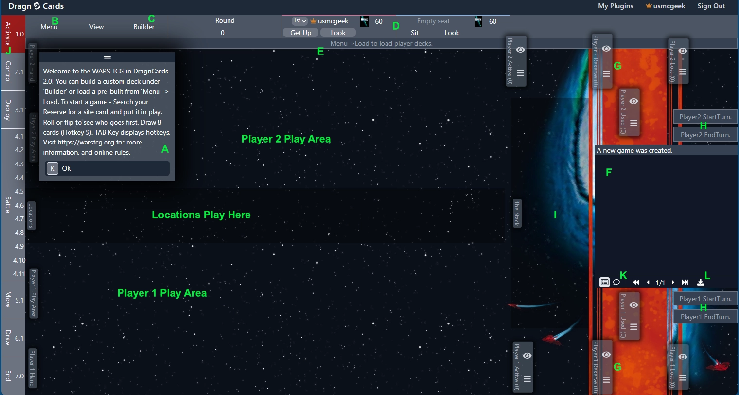Open My Plugins in top navigation
Image resolution: width=739 pixels, height=395 pixels.
[616, 6]
